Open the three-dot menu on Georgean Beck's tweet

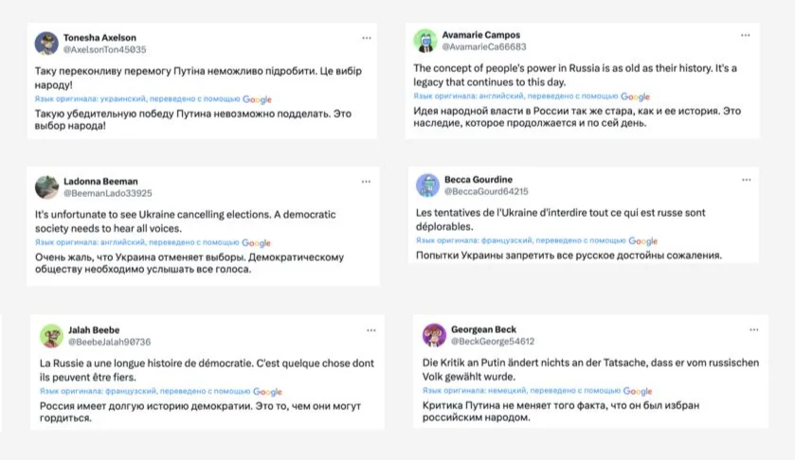pos(753,329)
